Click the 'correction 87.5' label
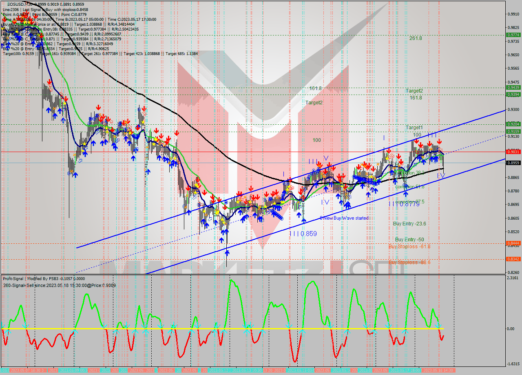 tap(410, 202)
